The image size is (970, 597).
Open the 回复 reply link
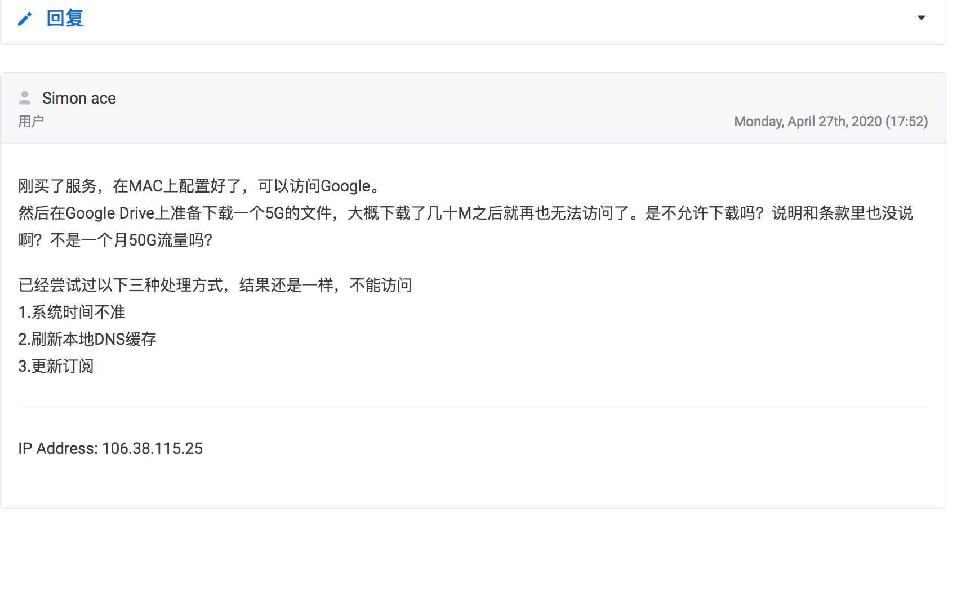point(65,18)
